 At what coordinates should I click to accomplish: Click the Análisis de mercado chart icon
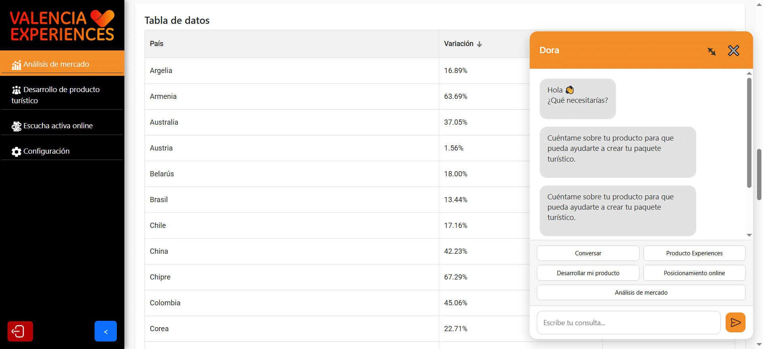tap(16, 65)
